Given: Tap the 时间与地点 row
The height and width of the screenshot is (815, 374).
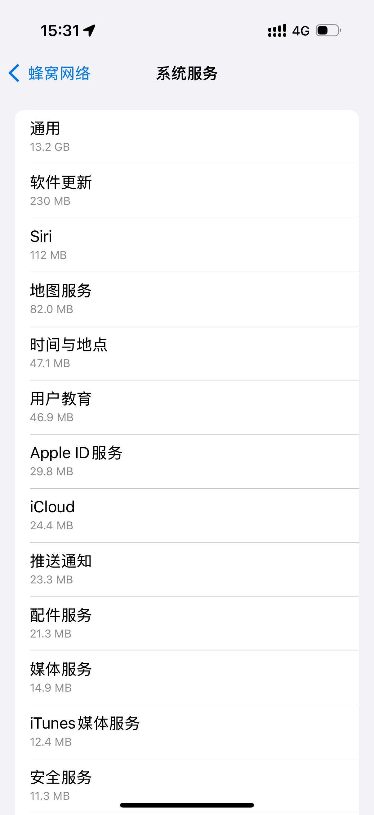Looking at the screenshot, I should pyautogui.click(x=187, y=353).
